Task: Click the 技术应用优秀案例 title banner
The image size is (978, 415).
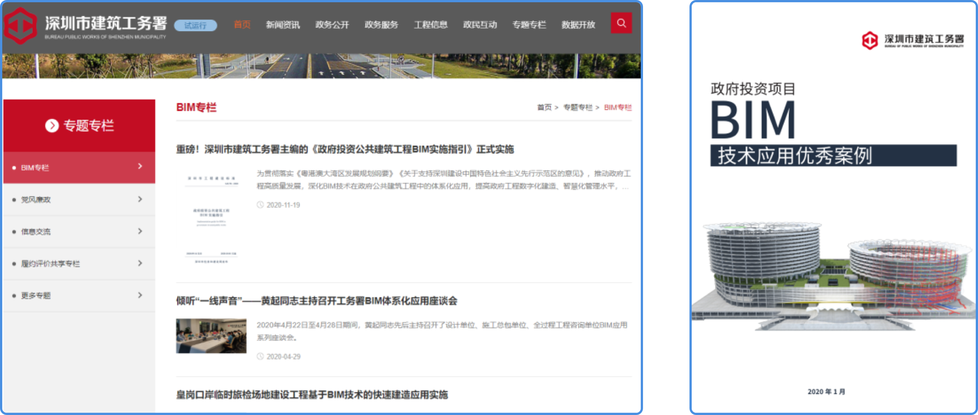Action: (x=833, y=155)
